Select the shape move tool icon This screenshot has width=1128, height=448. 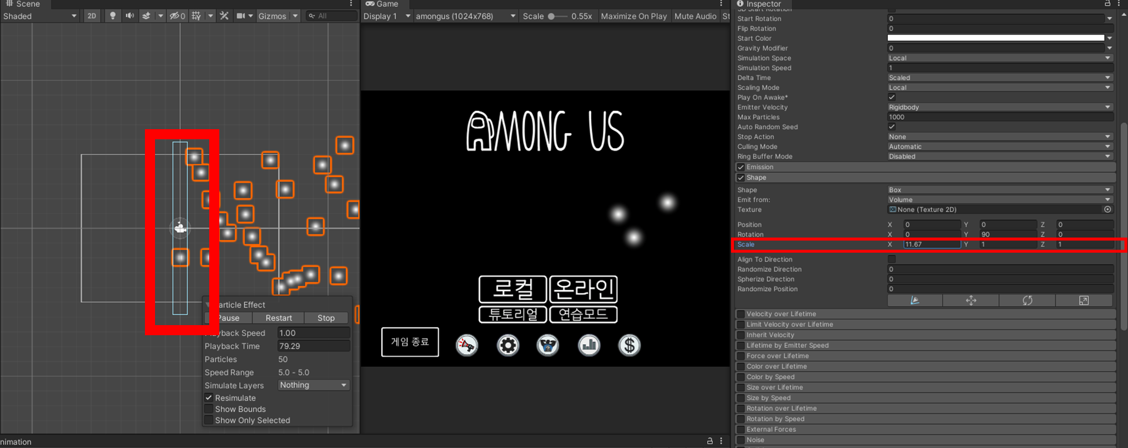[x=971, y=301]
